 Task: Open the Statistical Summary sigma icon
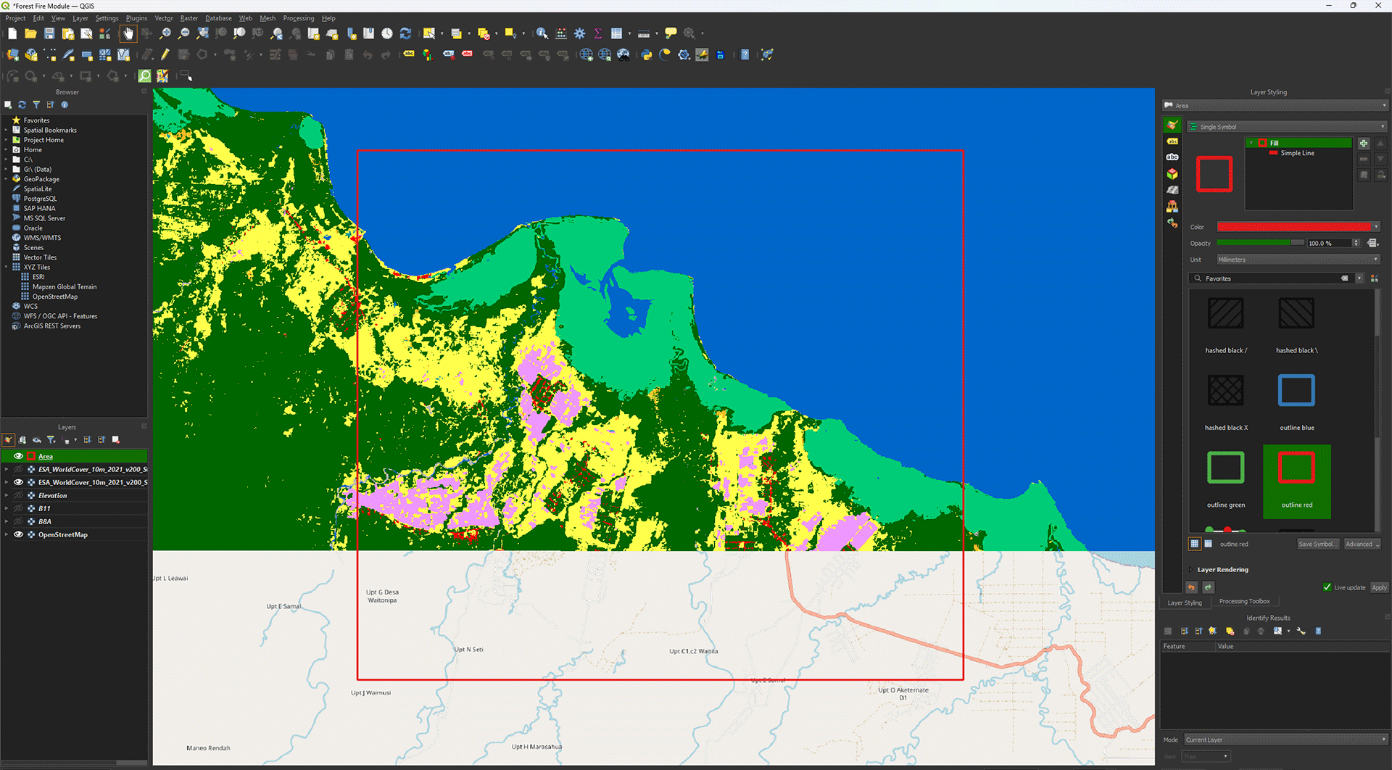(597, 33)
